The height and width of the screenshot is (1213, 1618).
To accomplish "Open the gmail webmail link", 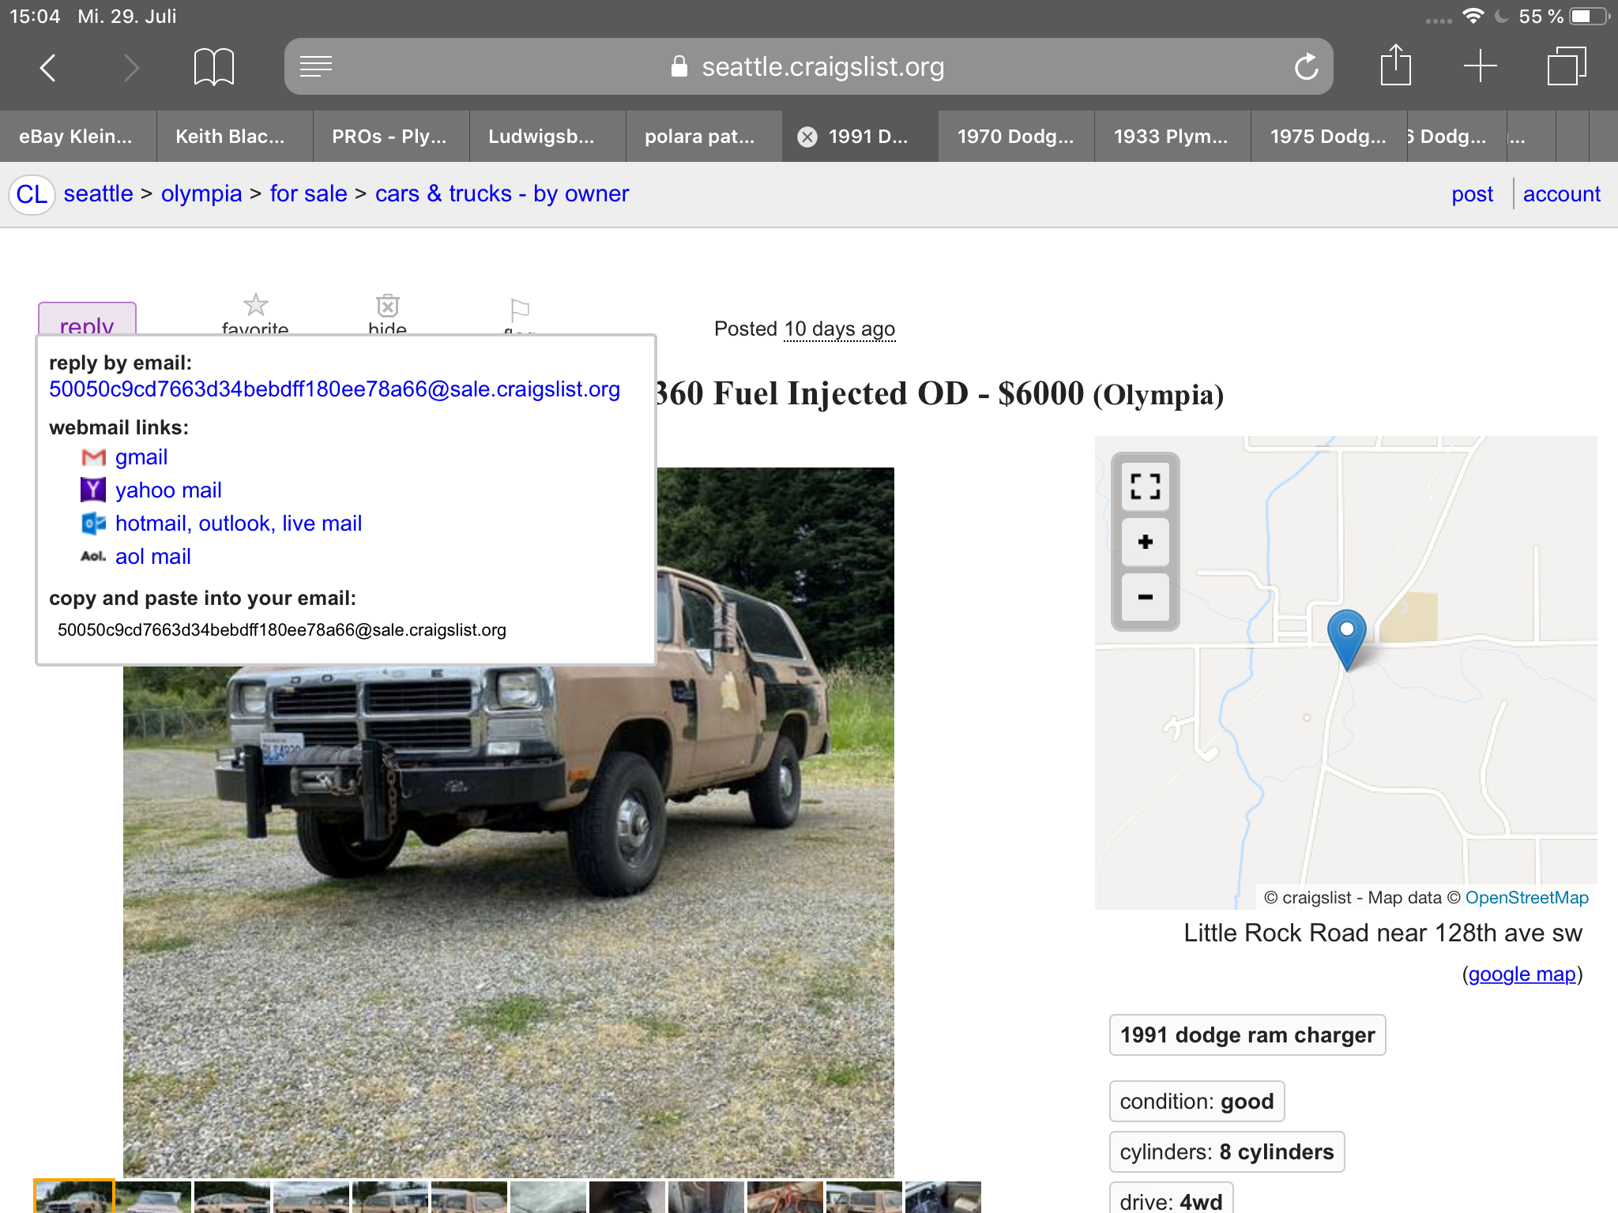I will click(x=141, y=457).
